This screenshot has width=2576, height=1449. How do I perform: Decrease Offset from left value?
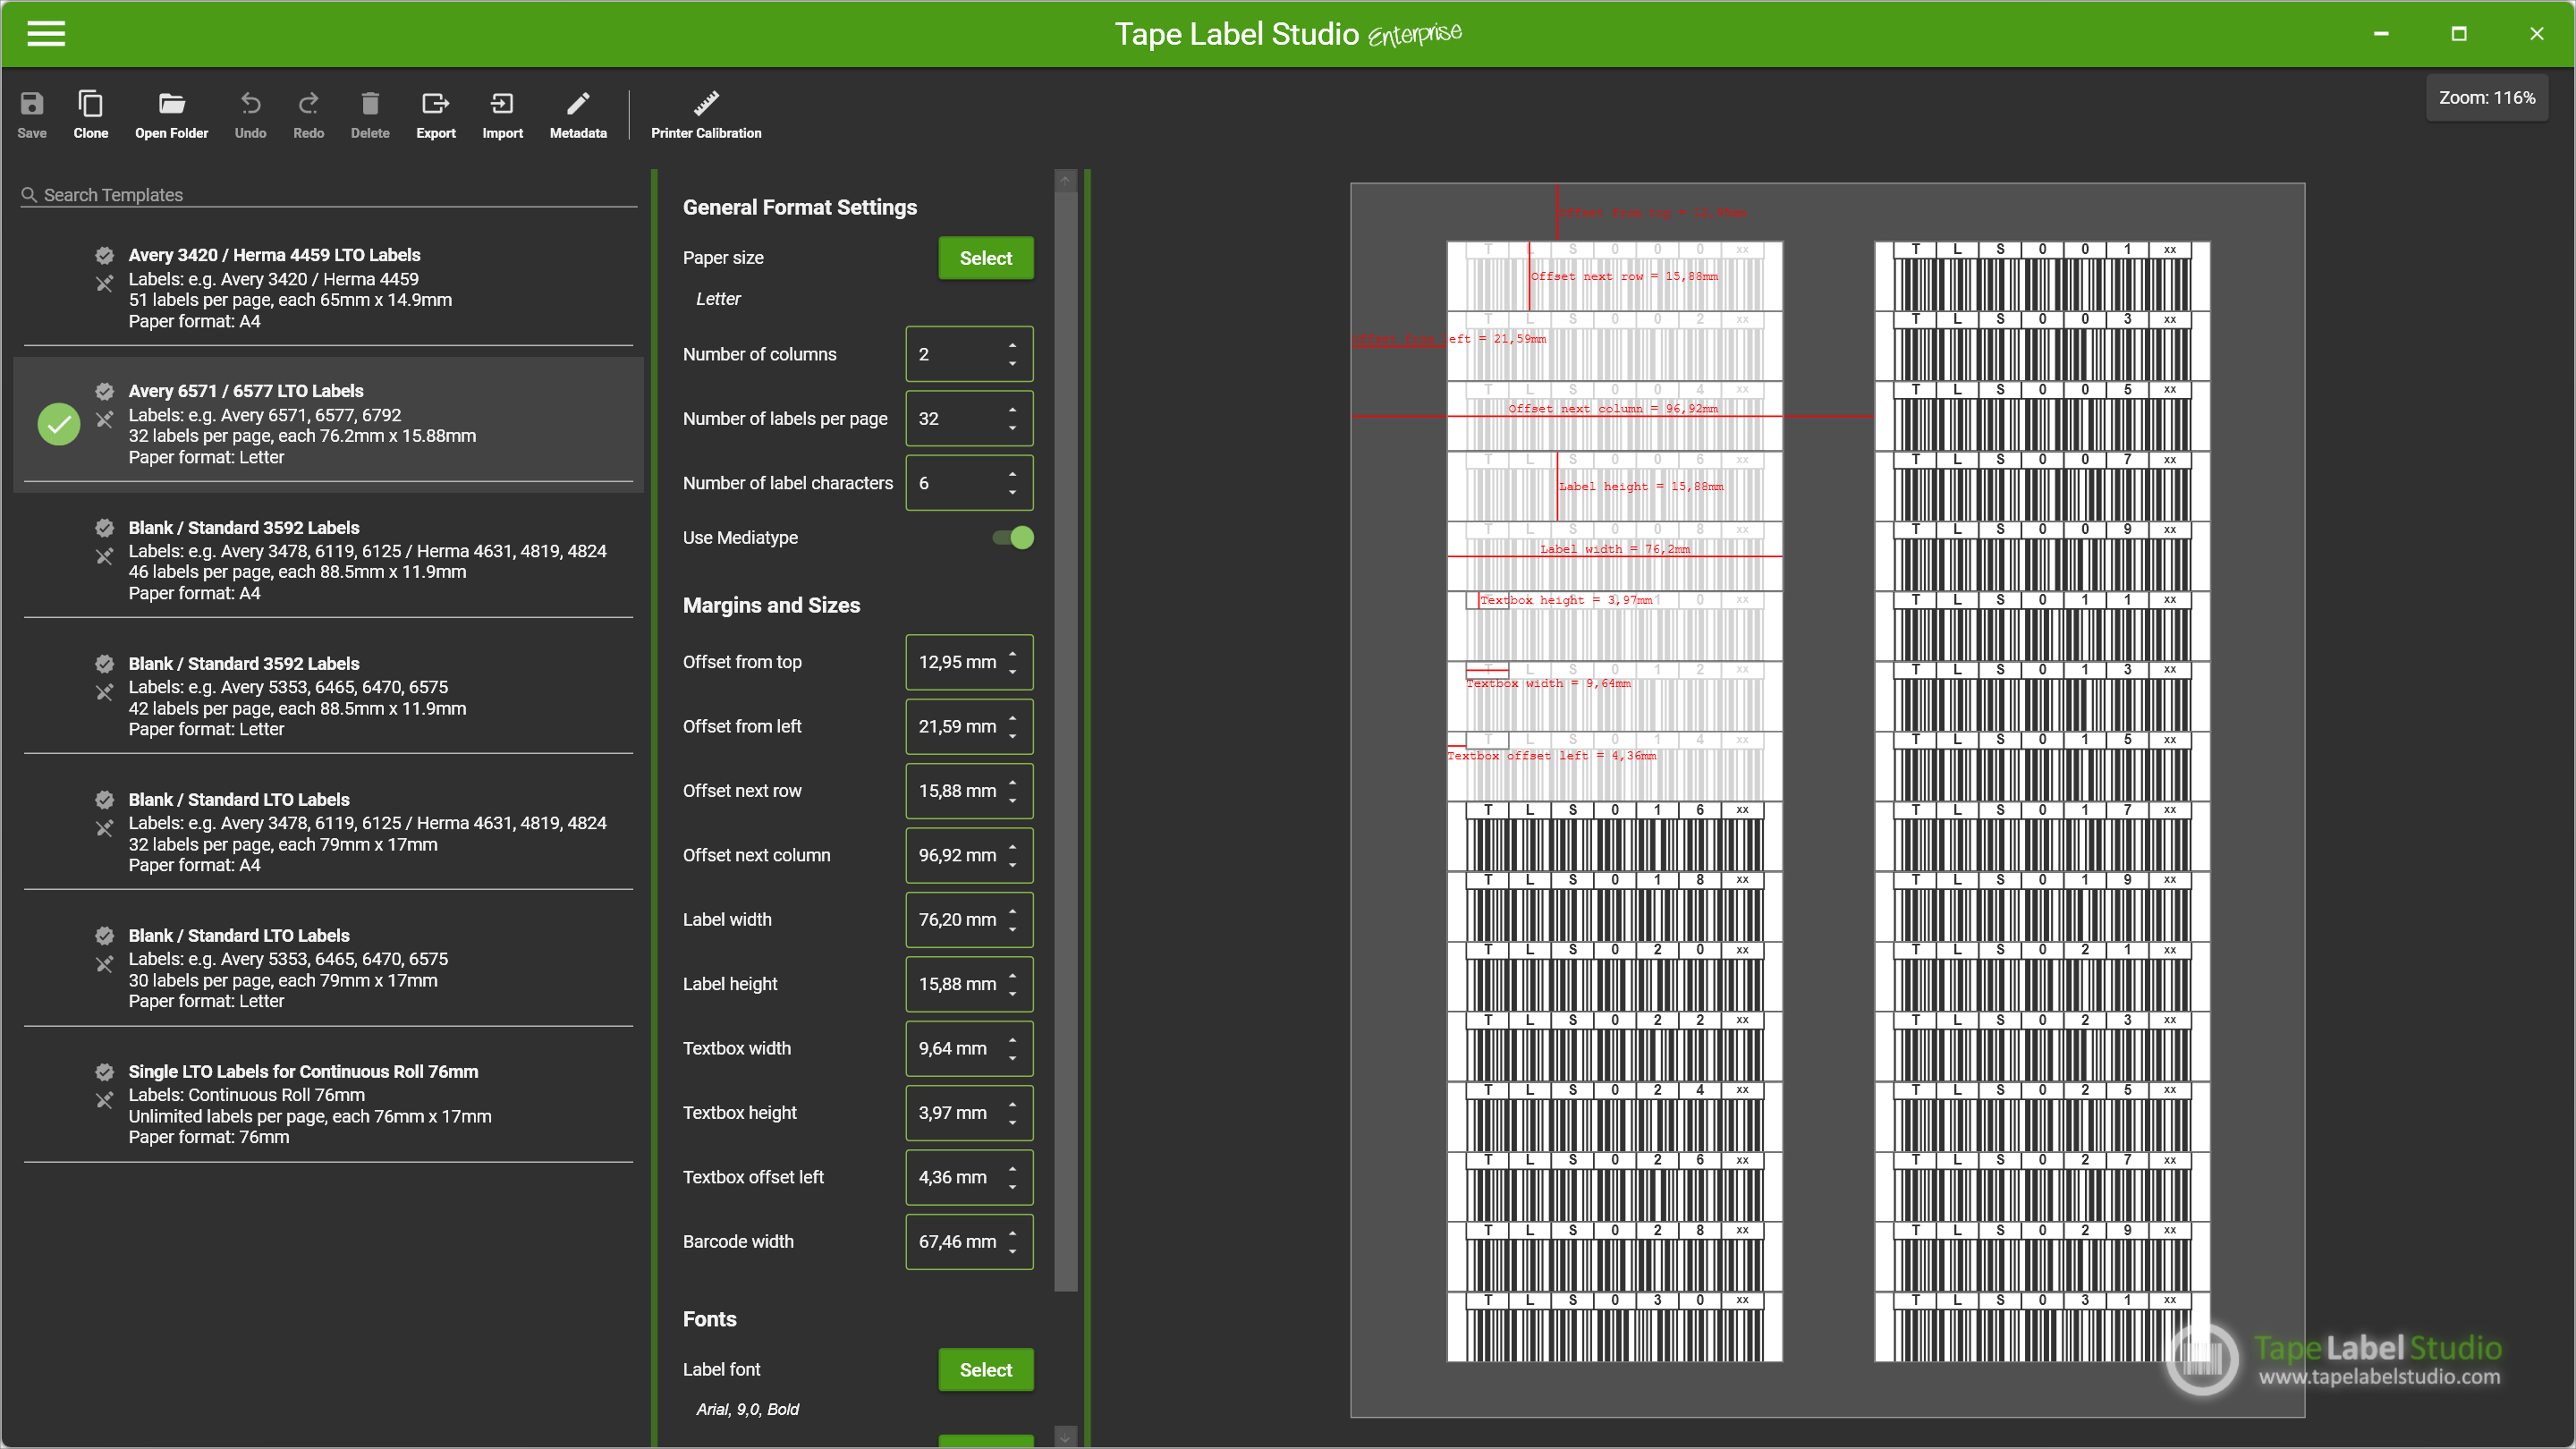click(1012, 736)
